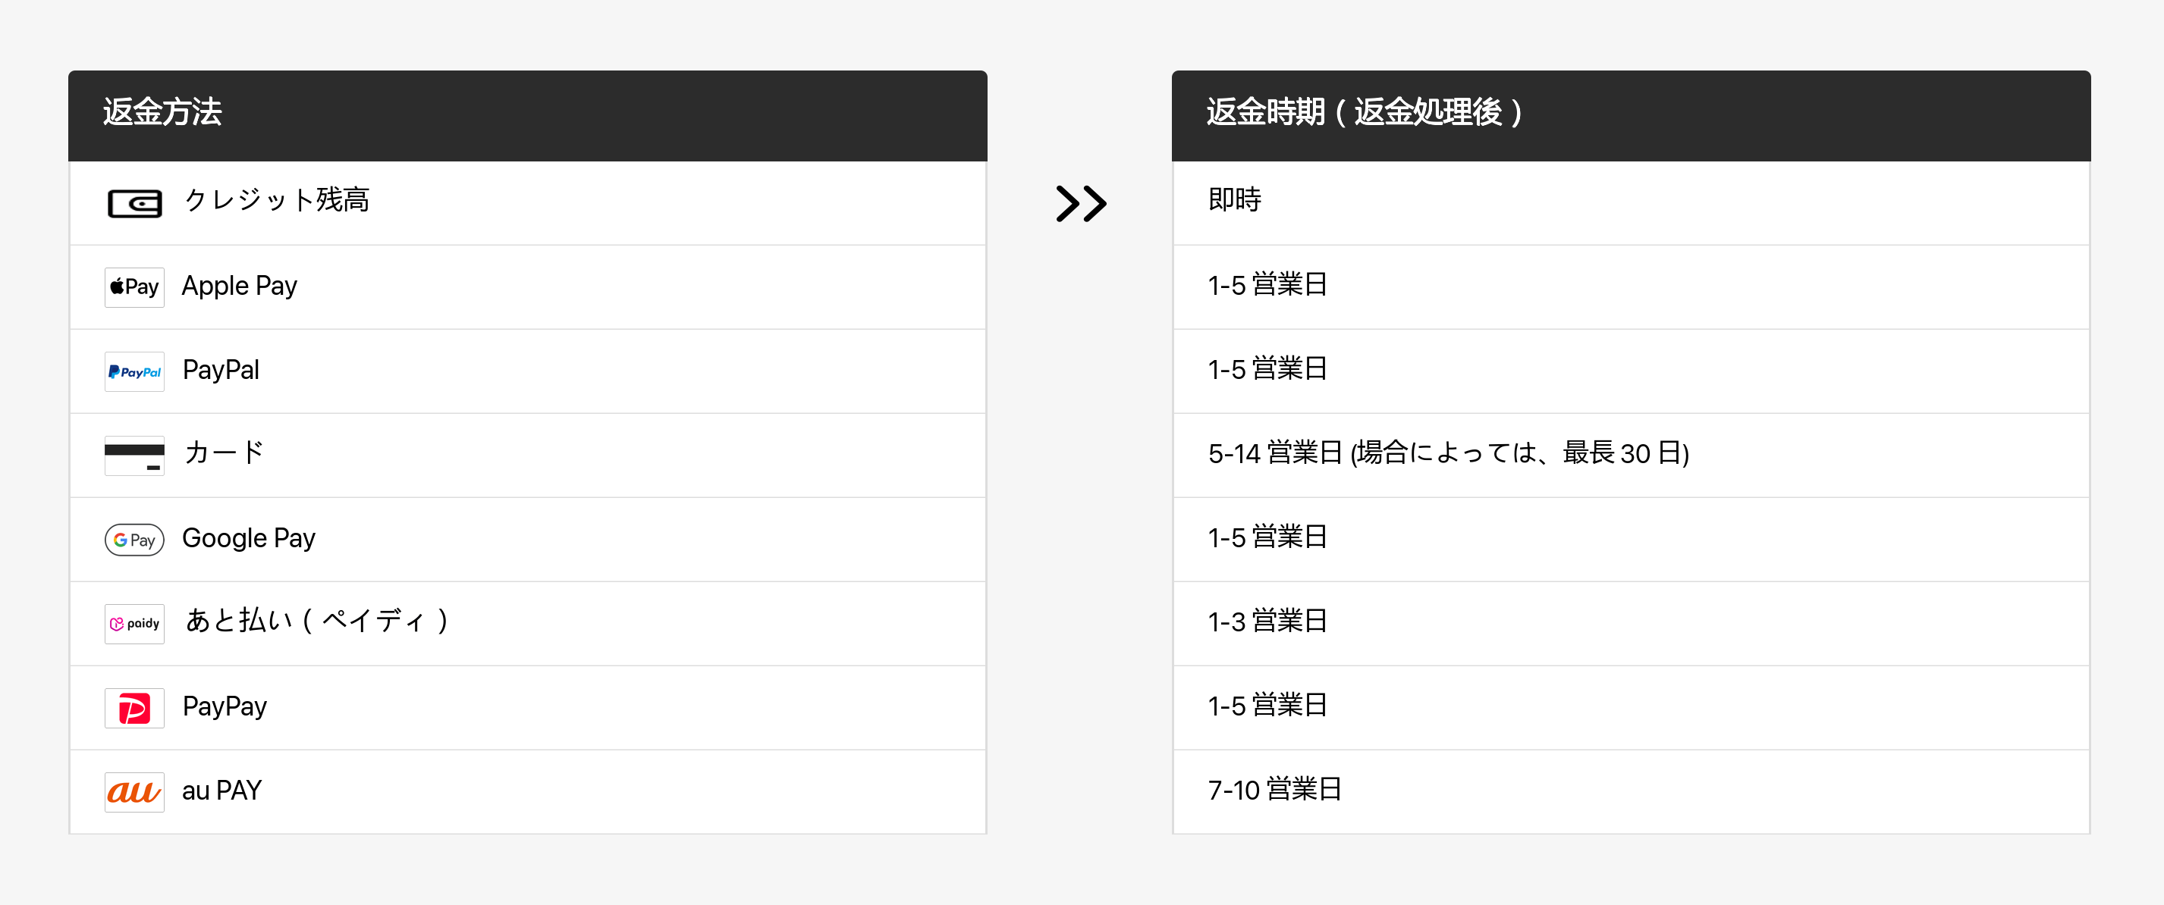Click the red PayPay logo icon
The width and height of the screenshot is (2164, 905).
pyautogui.click(x=134, y=708)
